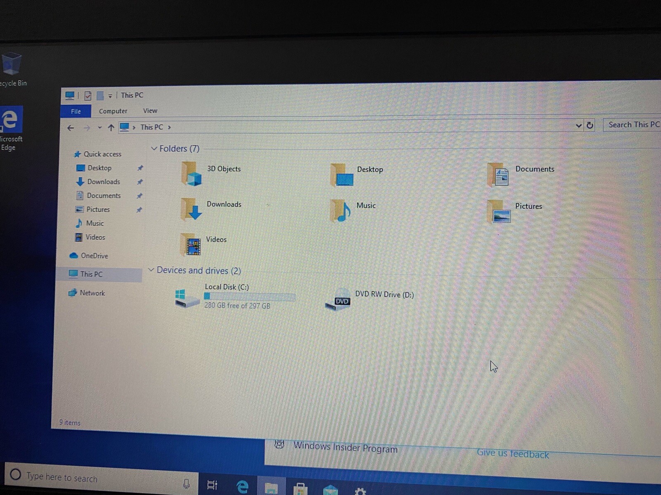Click the 9 items status bar text
The image size is (661, 495).
click(69, 422)
